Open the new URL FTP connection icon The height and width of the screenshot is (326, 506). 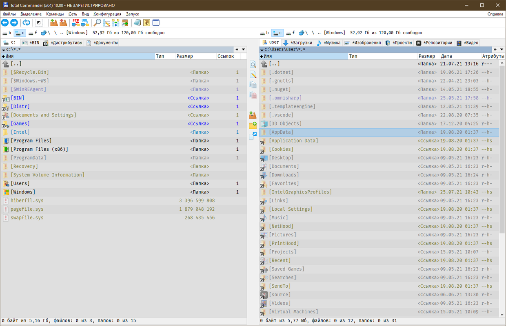pyautogui.click(x=85, y=23)
